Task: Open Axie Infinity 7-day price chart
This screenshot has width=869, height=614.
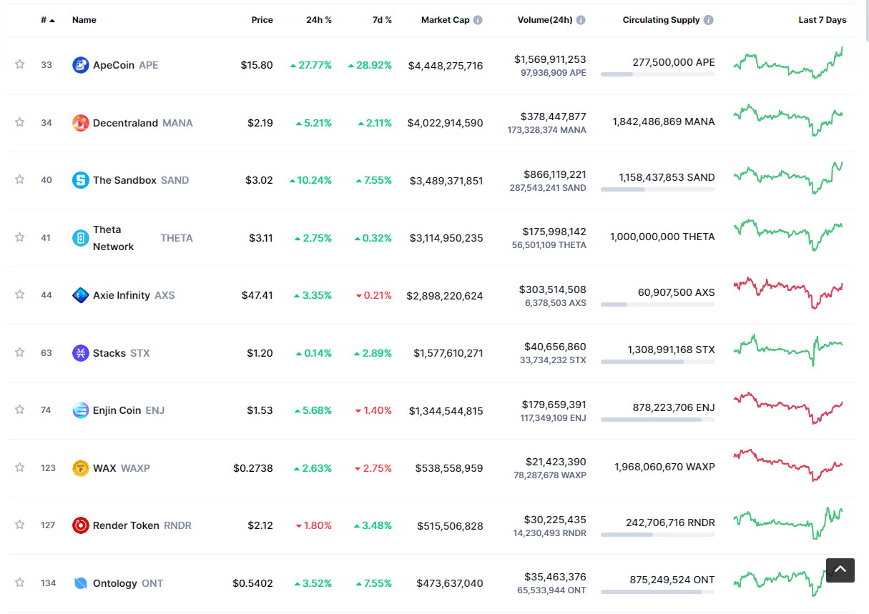Action: point(788,293)
